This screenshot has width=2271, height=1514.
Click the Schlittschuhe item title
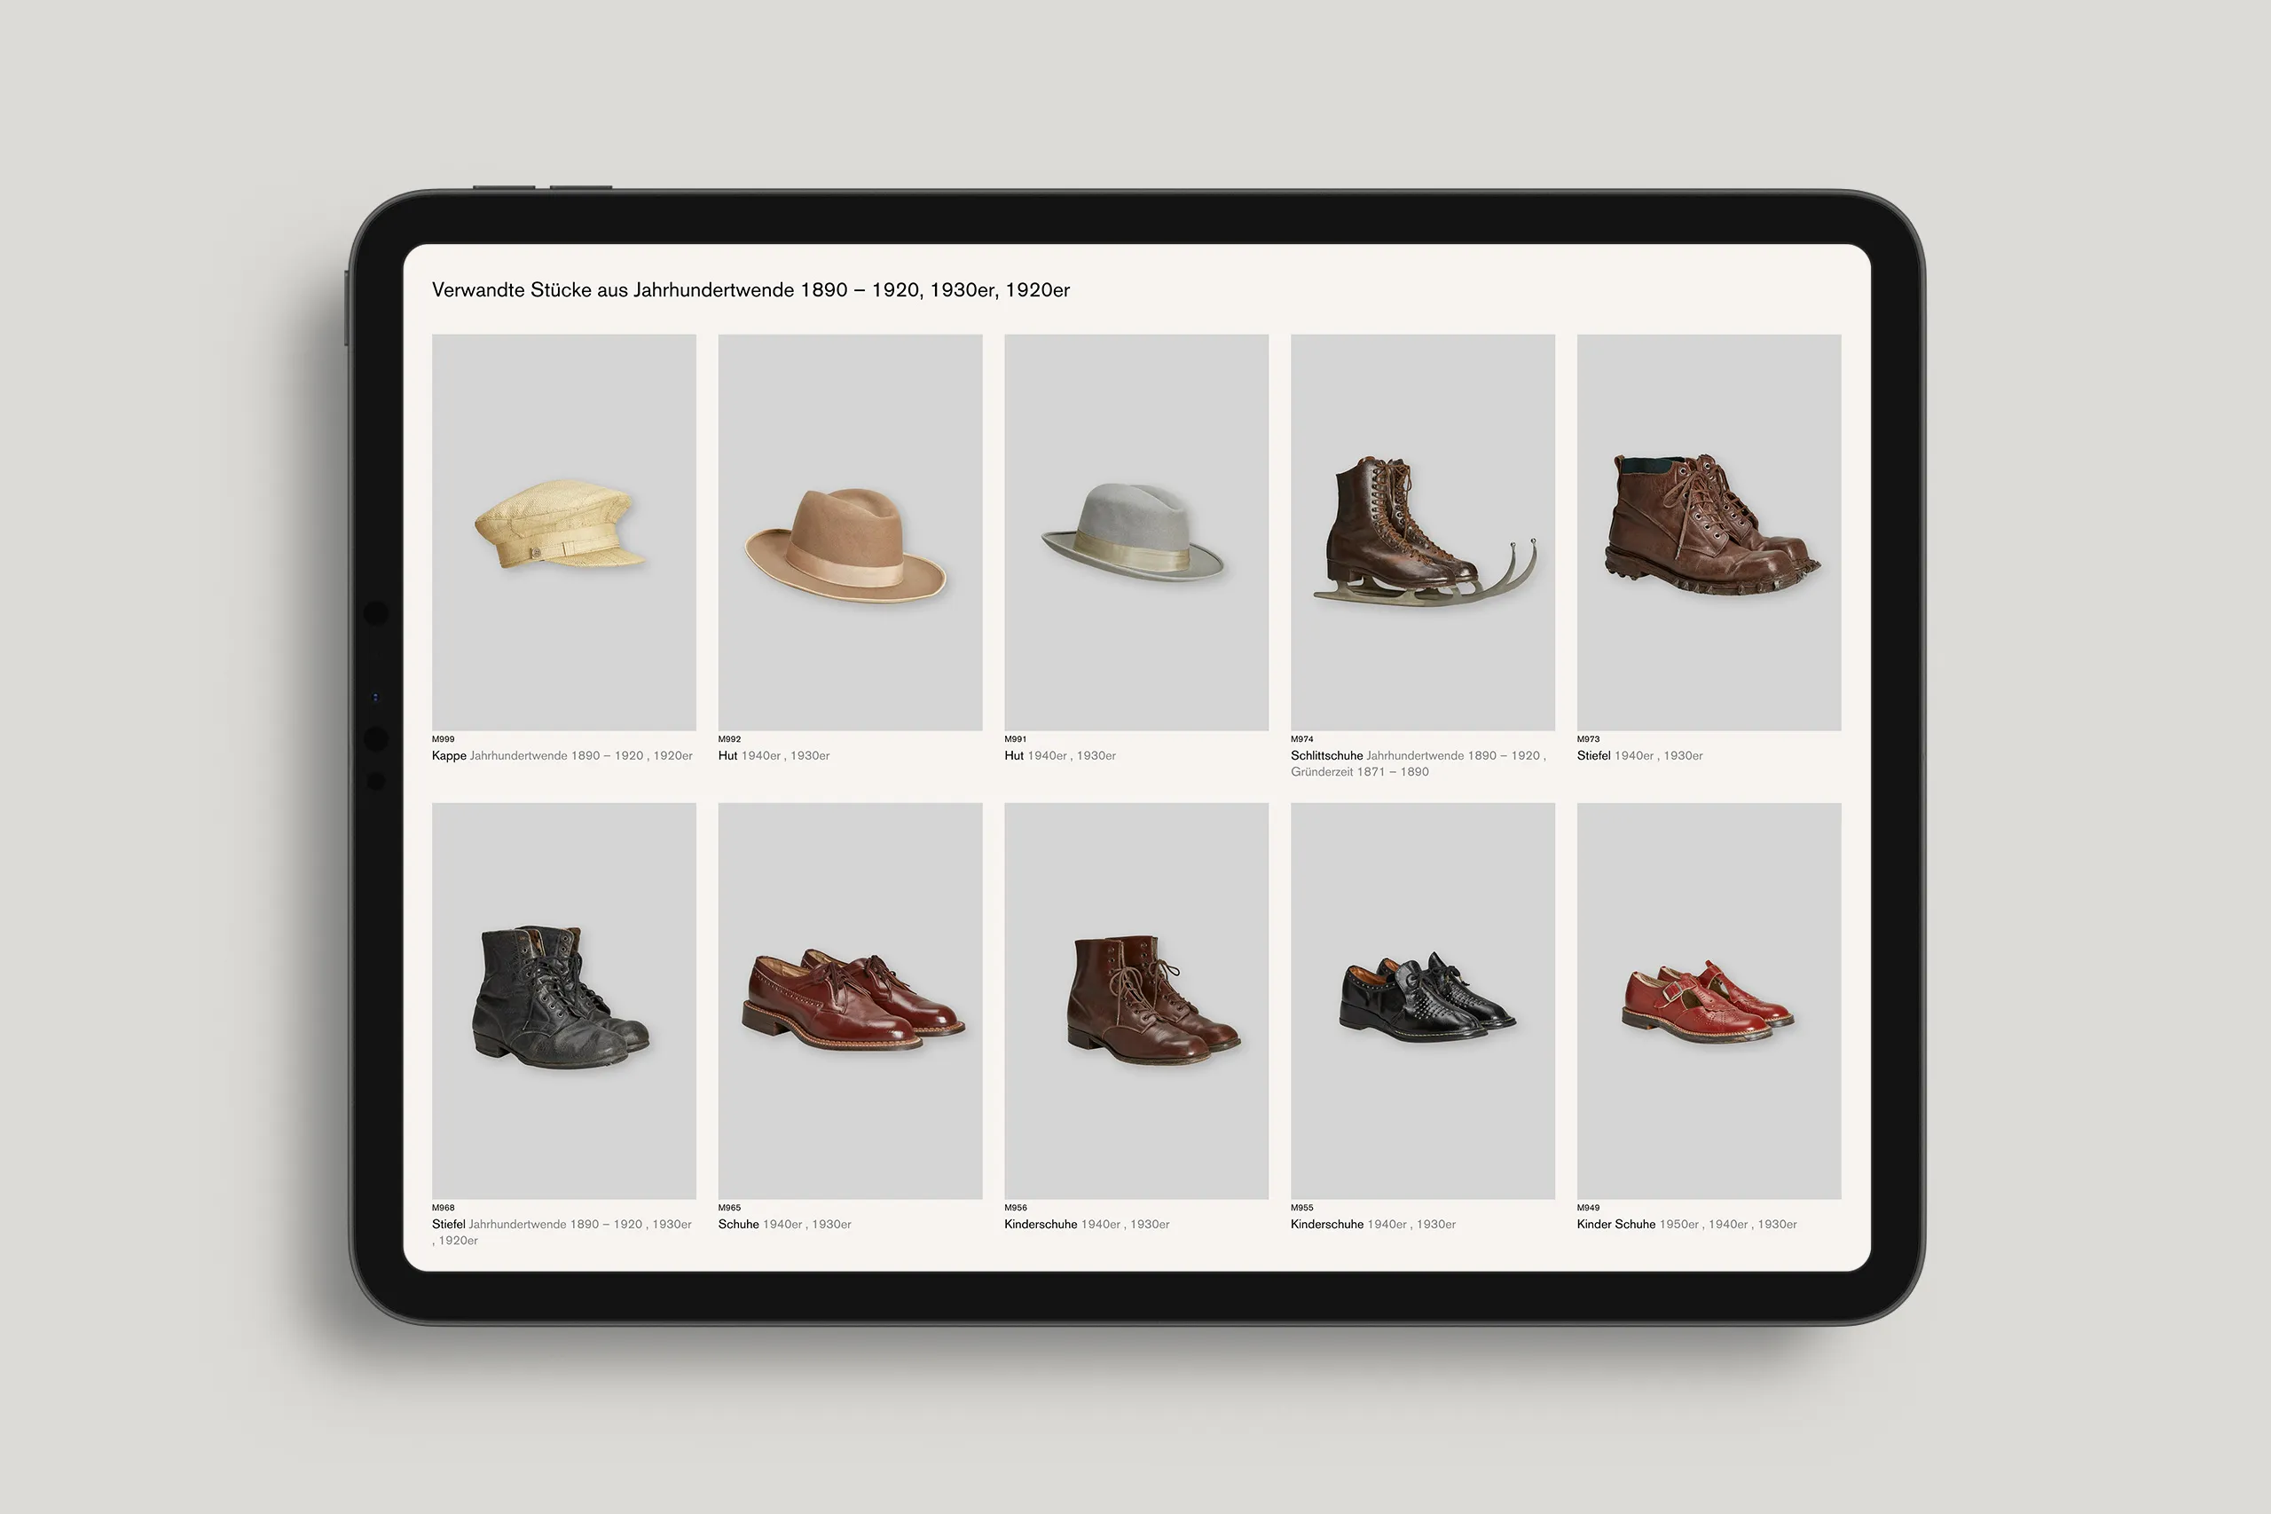tap(1326, 755)
